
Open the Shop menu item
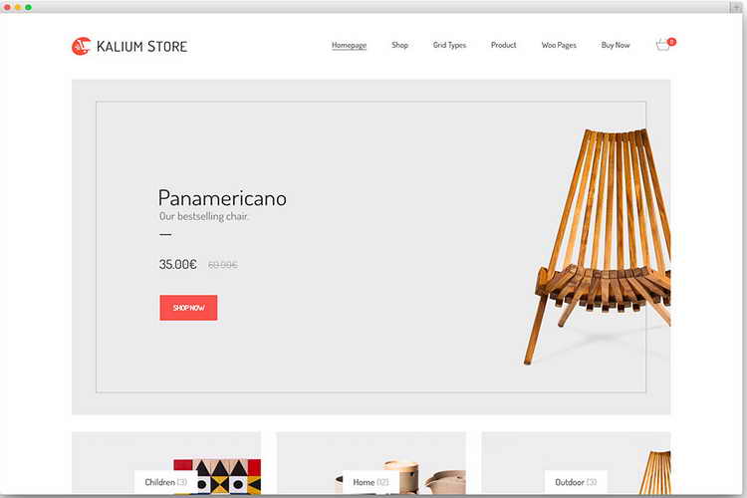click(399, 45)
